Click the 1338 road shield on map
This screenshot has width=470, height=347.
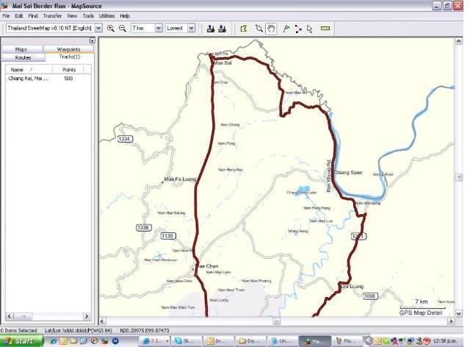(x=143, y=227)
